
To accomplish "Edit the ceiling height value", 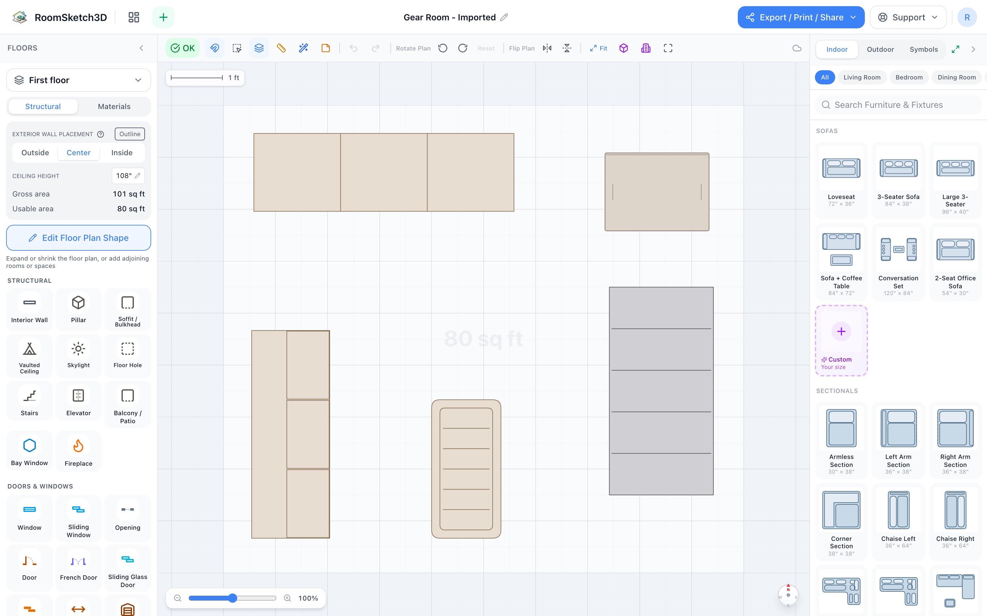I will coord(128,176).
